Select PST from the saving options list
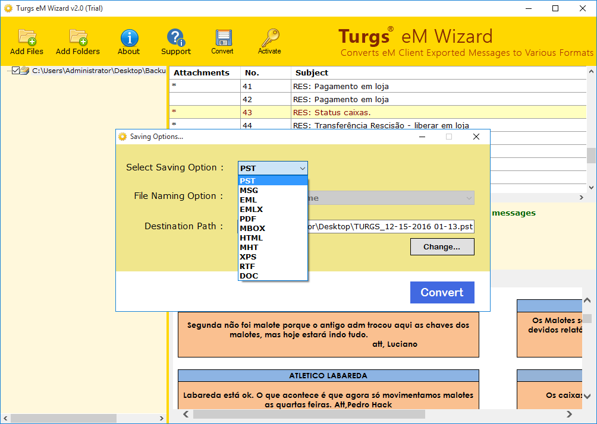Viewport: 597px width, 424px height. pyautogui.click(x=272, y=181)
